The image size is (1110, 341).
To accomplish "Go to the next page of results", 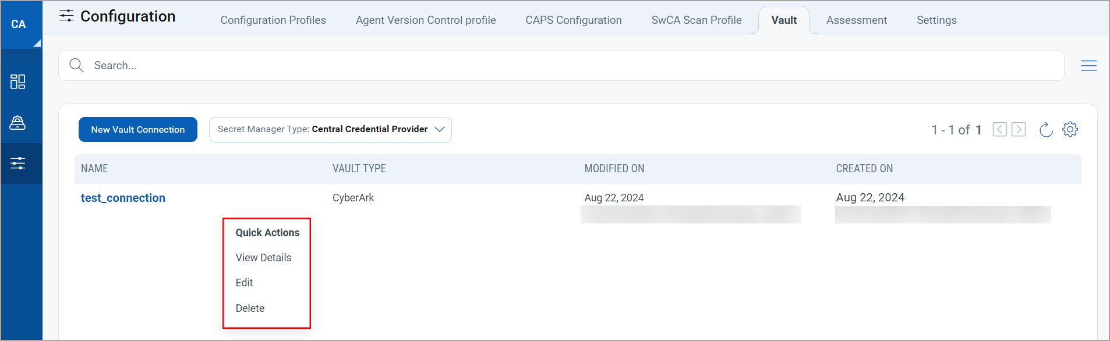I will pyautogui.click(x=1018, y=129).
